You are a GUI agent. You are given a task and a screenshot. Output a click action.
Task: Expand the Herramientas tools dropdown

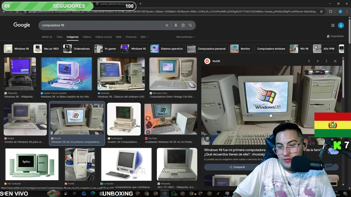[186, 37]
